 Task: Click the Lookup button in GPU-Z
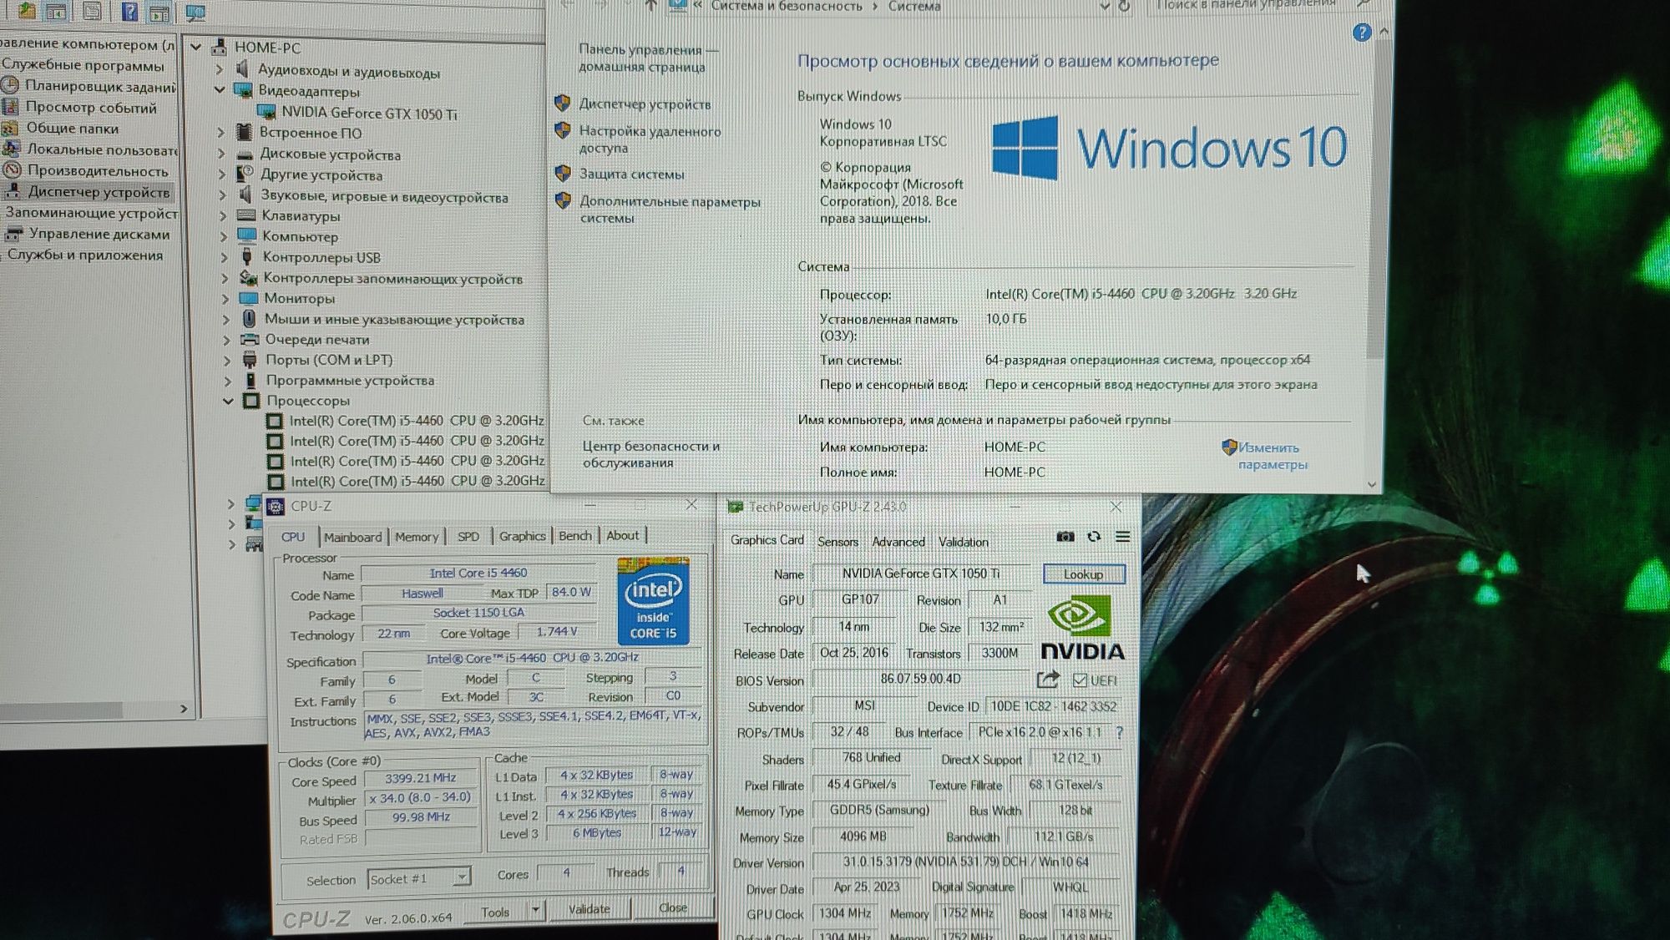pyautogui.click(x=1084, y=574)
